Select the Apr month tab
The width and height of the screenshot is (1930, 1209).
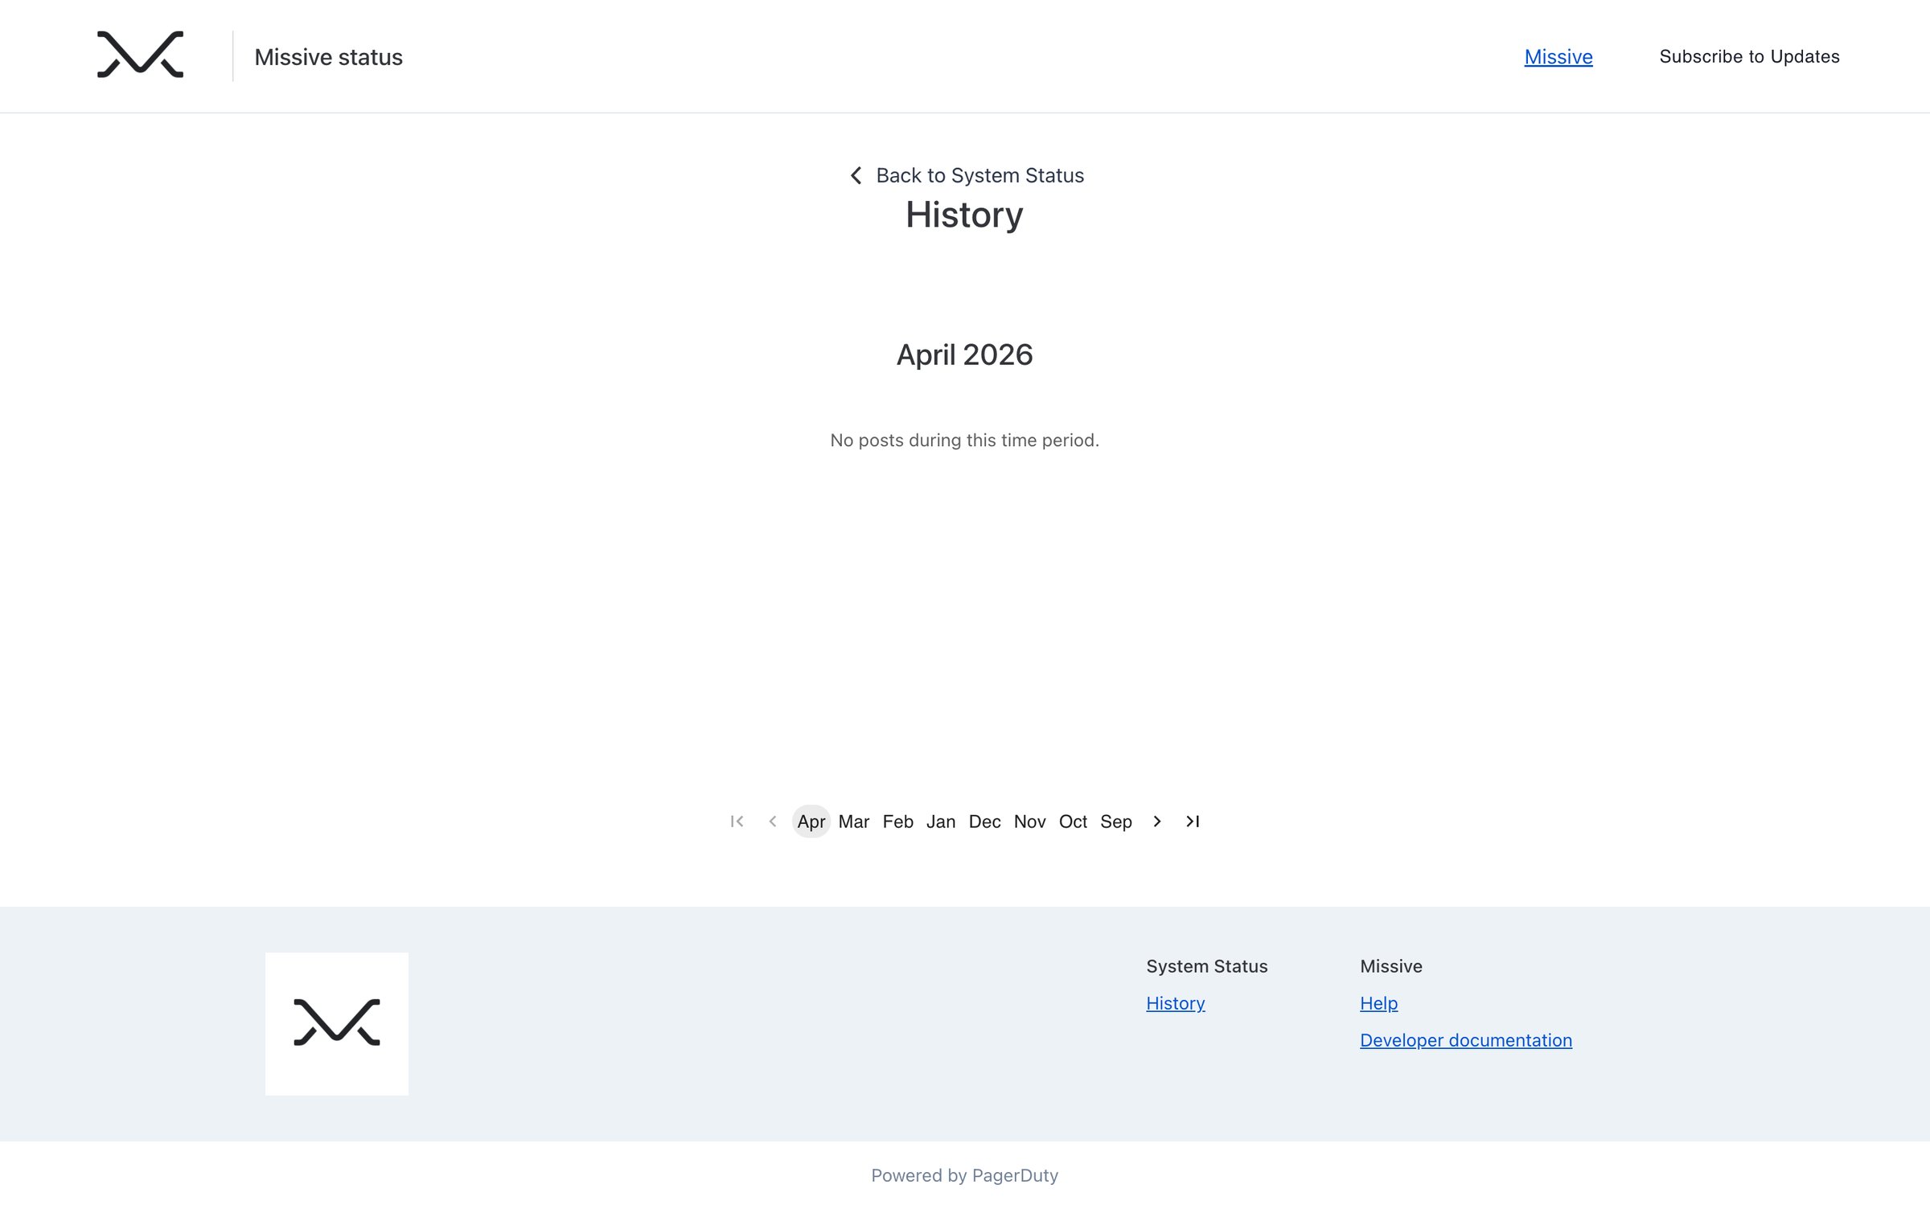811,822
